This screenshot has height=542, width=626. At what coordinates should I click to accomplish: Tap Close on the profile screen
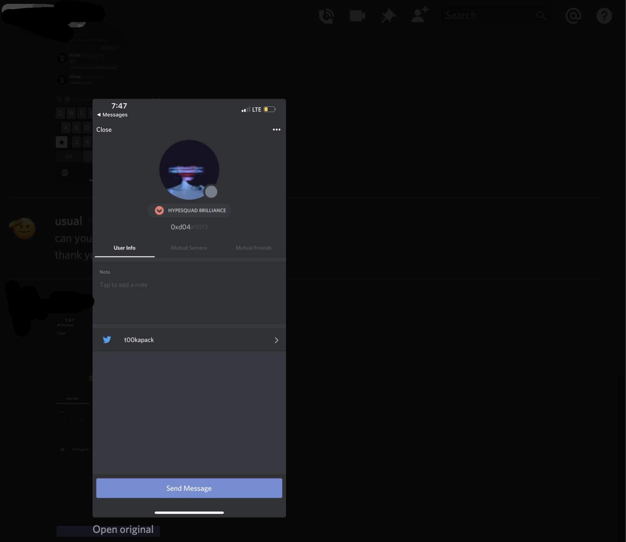104,130
